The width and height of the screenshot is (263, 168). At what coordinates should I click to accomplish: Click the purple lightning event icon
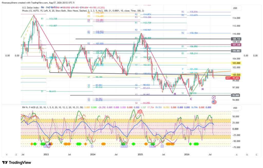click(214, 97)
